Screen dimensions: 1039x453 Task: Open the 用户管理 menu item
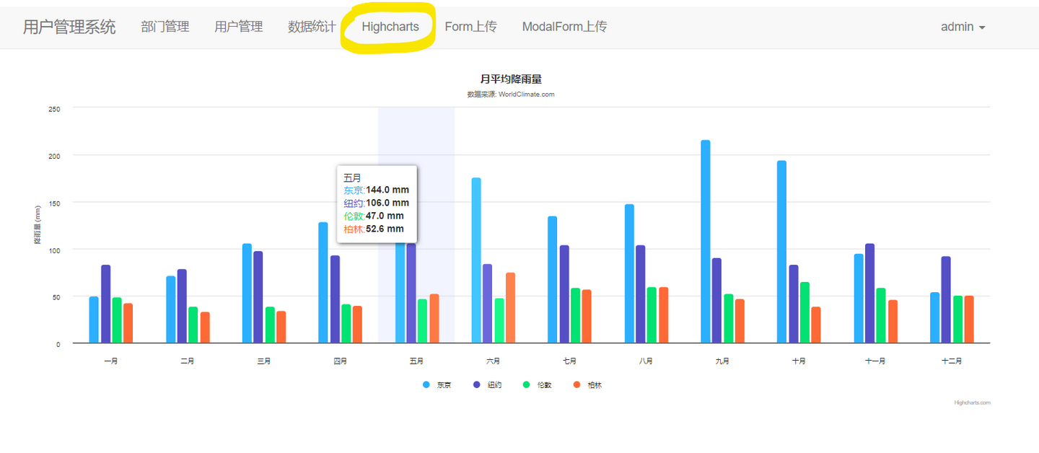click(239, 26)
